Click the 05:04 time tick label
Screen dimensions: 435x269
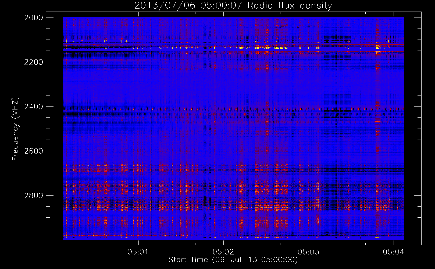click(394, 252)
